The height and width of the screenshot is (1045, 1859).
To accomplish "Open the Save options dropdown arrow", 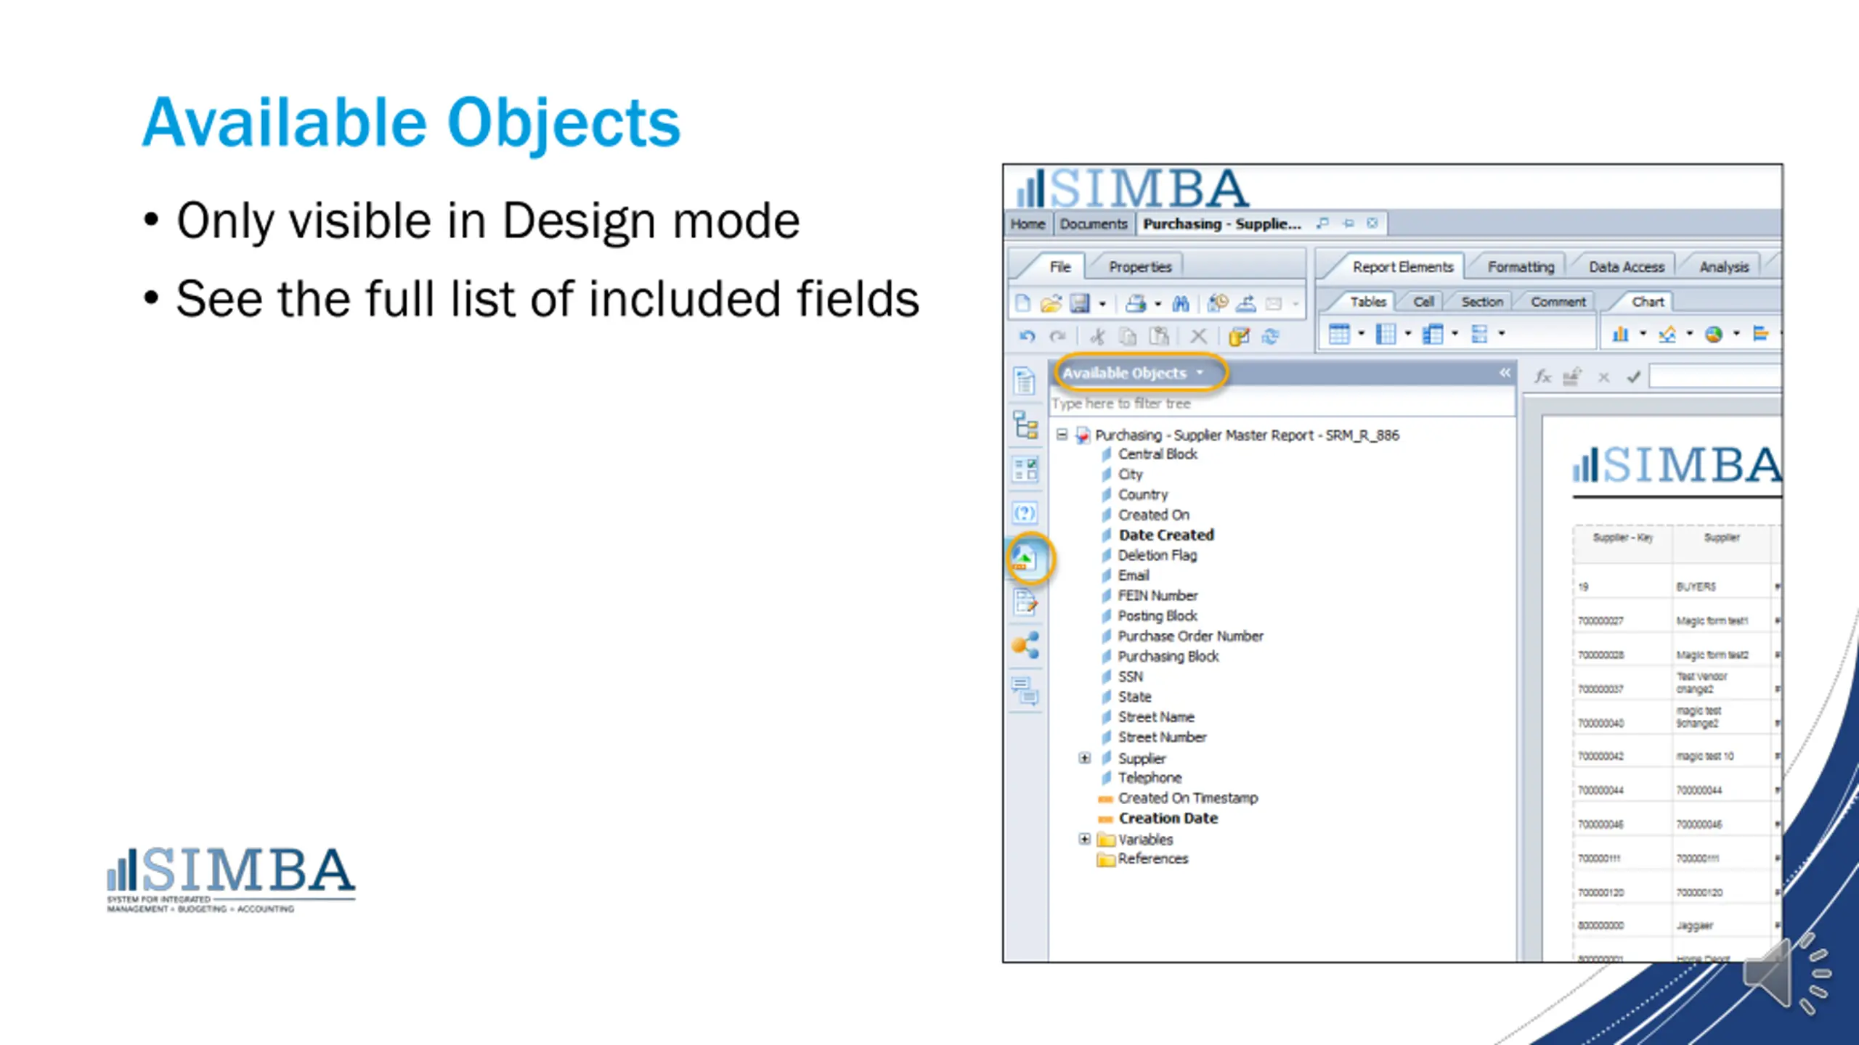I will [1102, 304].
